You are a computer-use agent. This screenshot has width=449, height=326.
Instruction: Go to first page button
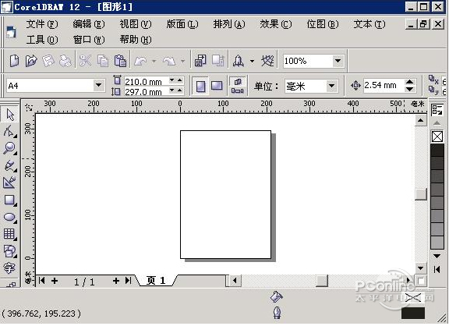[x=42, y=281]
